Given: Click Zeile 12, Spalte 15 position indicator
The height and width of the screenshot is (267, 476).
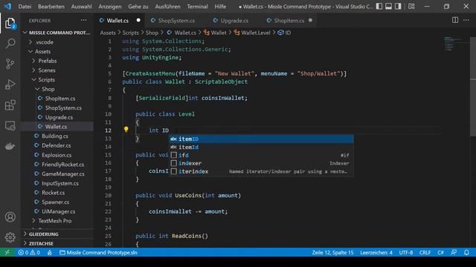Looking at the screenshot, I should 332,252.
